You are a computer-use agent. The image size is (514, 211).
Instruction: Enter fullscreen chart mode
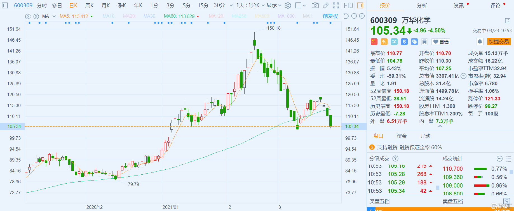336,5
